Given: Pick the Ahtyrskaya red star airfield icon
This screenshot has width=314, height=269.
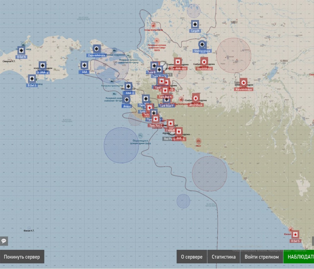Looking at the screenshot, I should [x=196, y=98].
